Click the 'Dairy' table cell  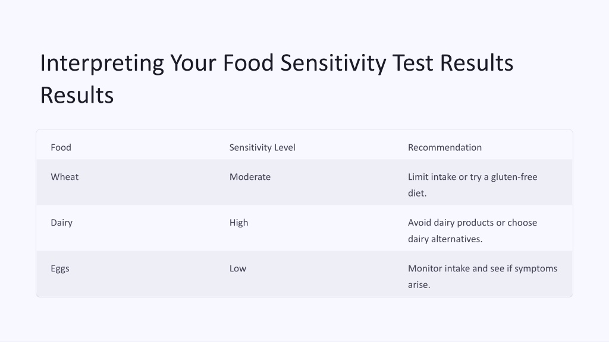(x=61, y=223)
